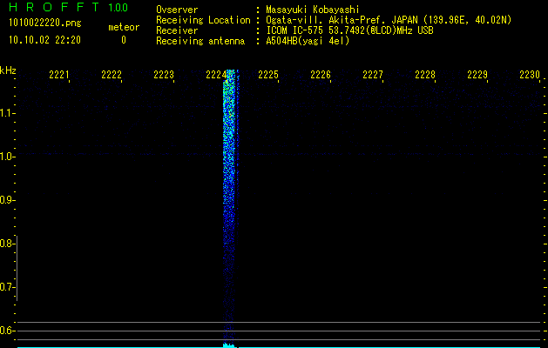Click the 2222 time axis marker
Image resolution: width=548 pixels, height=348 pixels.
coord(112,75)
